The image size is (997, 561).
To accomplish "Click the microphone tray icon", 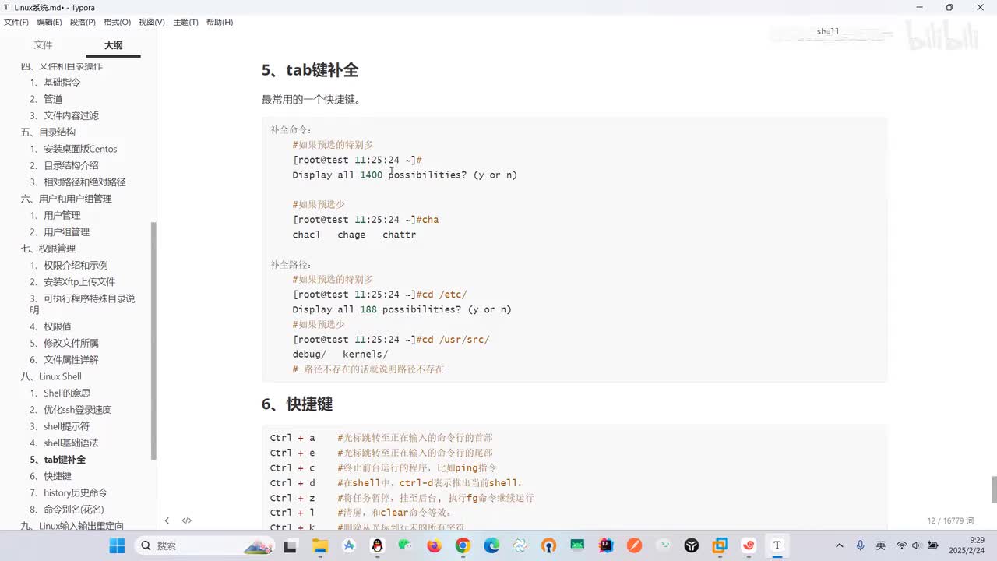I will pos(860,545).
